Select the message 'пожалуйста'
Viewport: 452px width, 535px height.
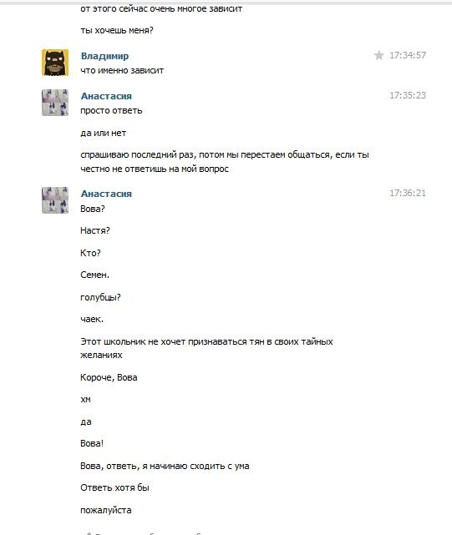point(106,510)
